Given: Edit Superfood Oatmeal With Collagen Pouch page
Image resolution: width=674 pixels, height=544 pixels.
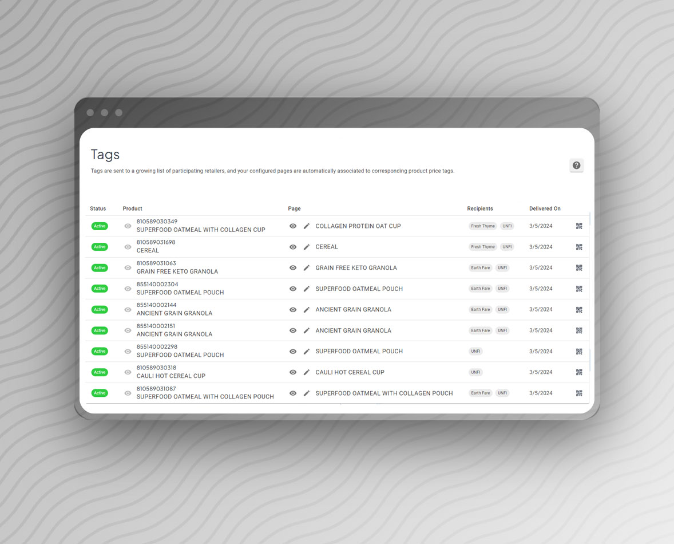Looking at the screenshot, I should click(x=307, y=393).
